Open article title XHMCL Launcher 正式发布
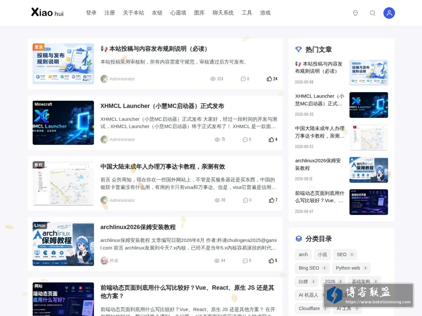 (x=162, y=106)
